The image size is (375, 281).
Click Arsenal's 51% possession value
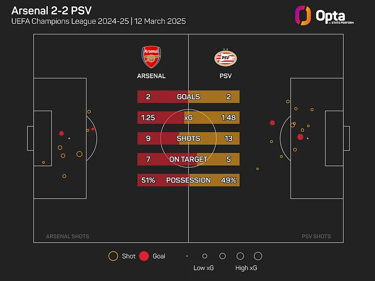(148, 180)
